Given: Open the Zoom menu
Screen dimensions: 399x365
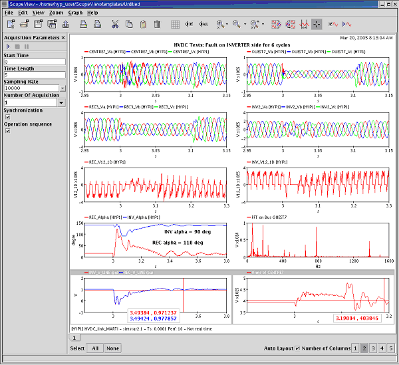Looking at the screenshot, I should pyautogui.click(x=56, y=12).
